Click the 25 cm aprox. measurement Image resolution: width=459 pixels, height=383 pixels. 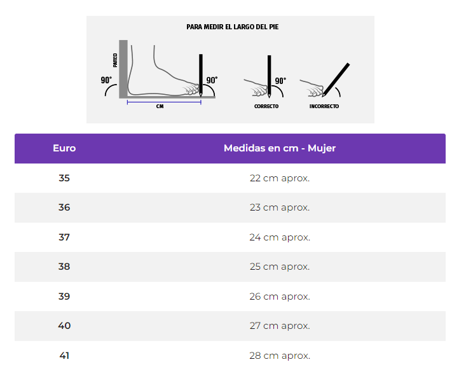(280, 267)
